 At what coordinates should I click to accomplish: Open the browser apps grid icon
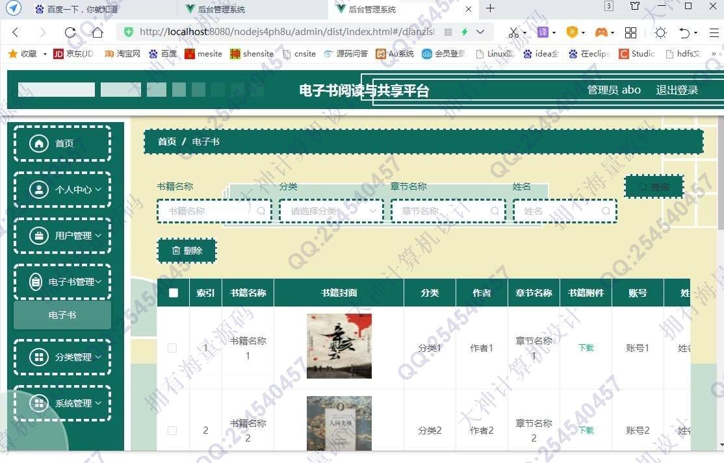pos(630,32)
